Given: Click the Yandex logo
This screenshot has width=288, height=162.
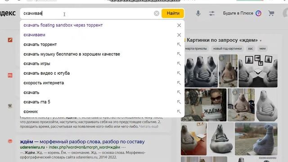Looking at the screenshot, I should [8, 13].
